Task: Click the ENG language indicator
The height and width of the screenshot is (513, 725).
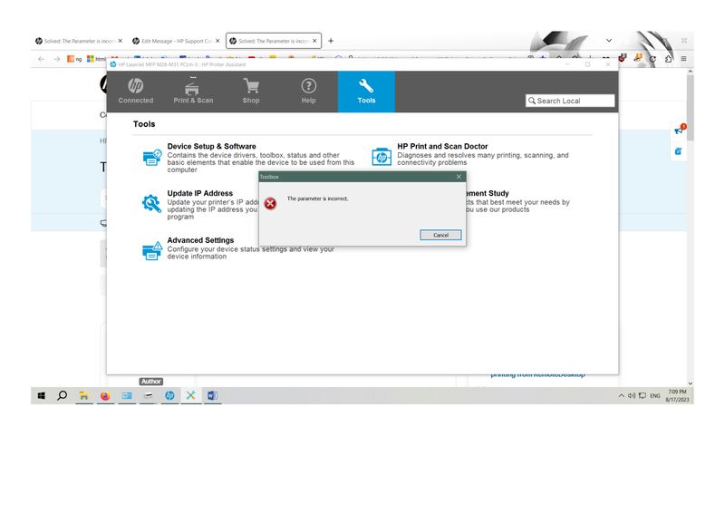Action: (655, 396)
